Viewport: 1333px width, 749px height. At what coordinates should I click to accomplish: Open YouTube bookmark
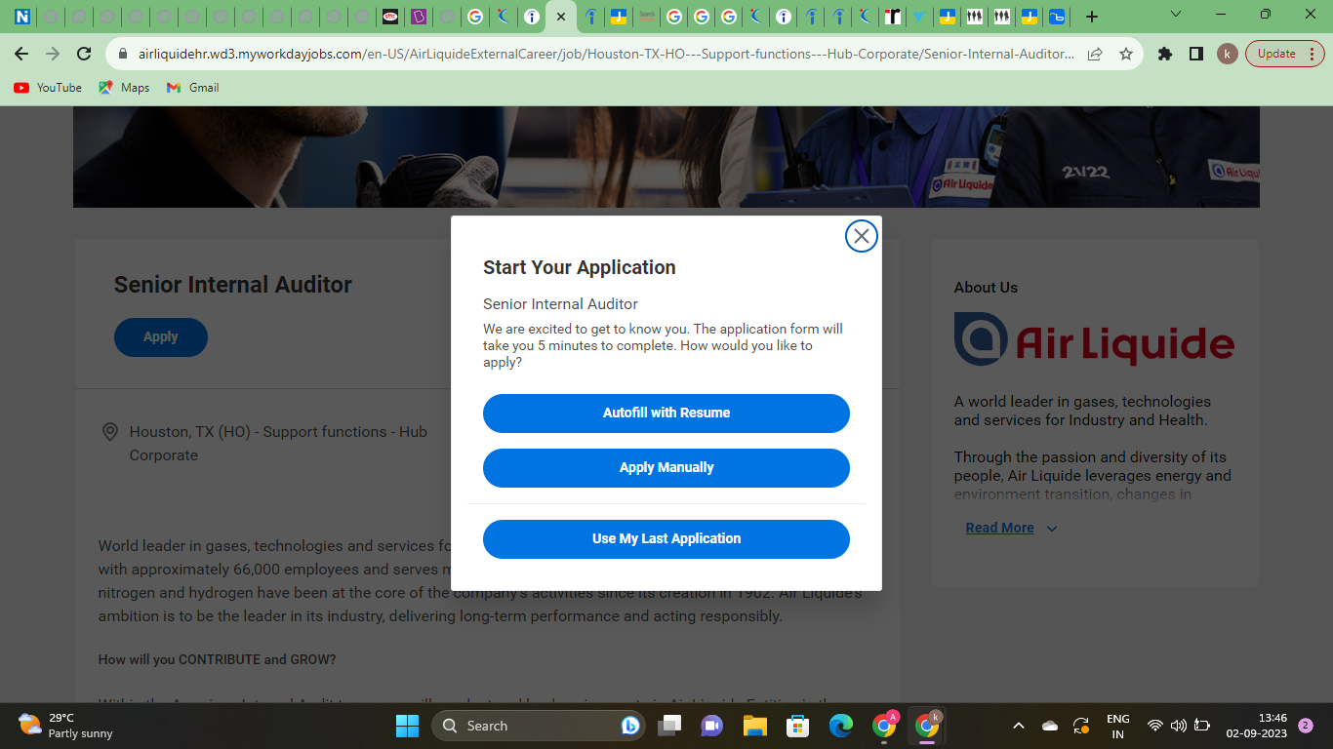coord(48,88)
